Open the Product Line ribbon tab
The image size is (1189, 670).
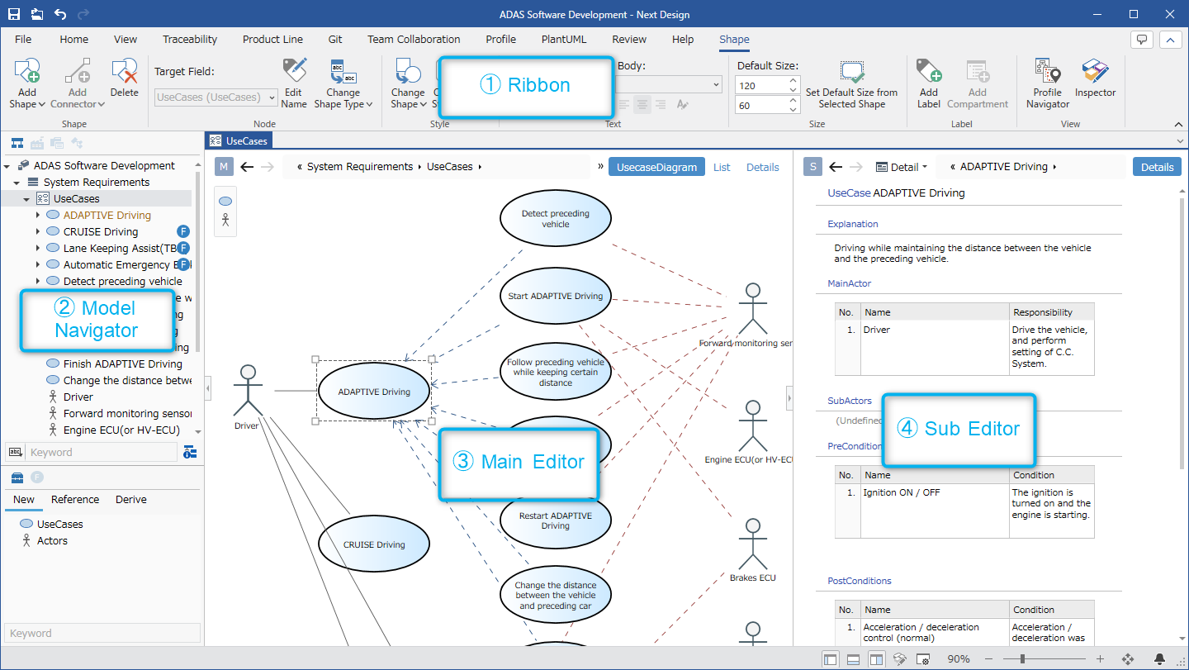[x=272, y=39]
